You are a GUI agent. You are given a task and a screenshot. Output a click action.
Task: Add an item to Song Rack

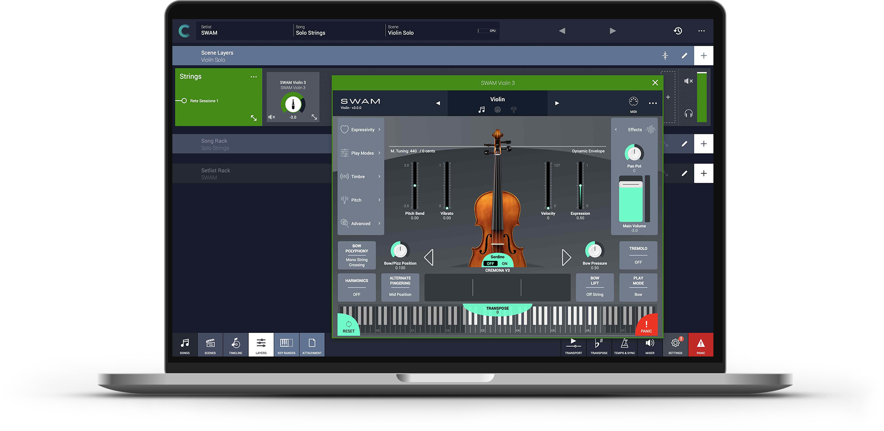(x=704, y=144)
